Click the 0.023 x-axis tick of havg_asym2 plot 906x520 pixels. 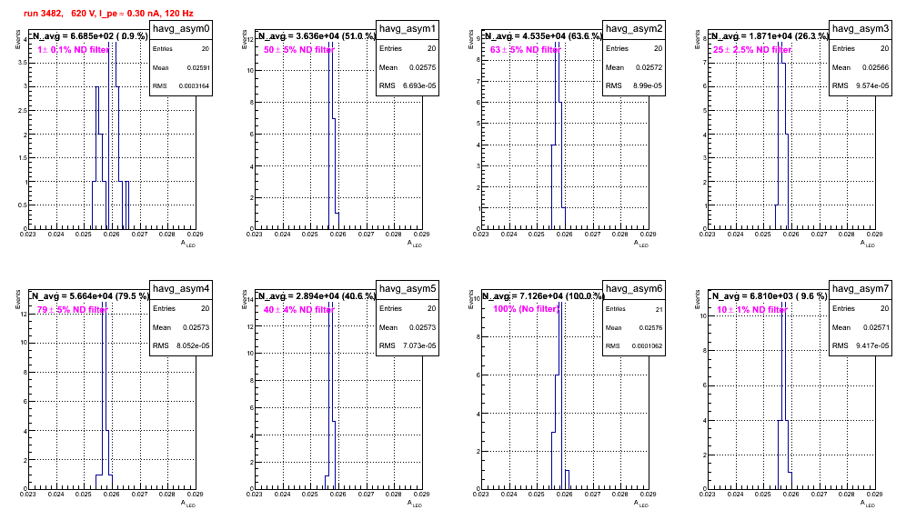480,234
